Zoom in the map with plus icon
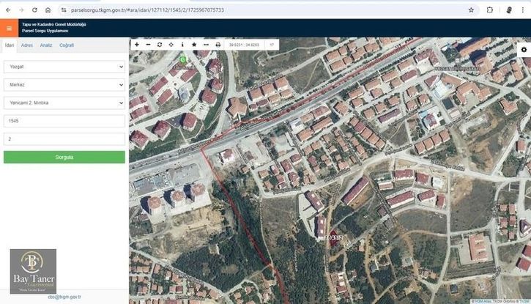This screenshot has width=531, height=304. point(137,45)
